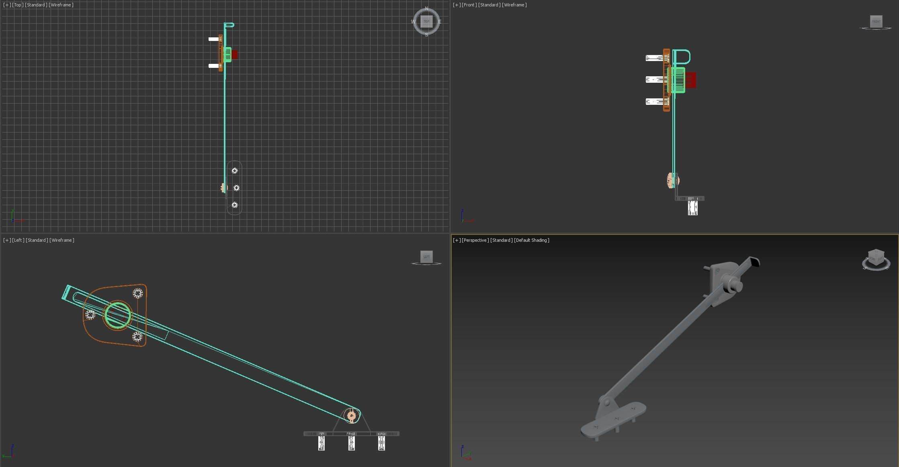Open the [+] menu in Perspective viewport
This screenshot has width=899, height=467.
(457, 240)
